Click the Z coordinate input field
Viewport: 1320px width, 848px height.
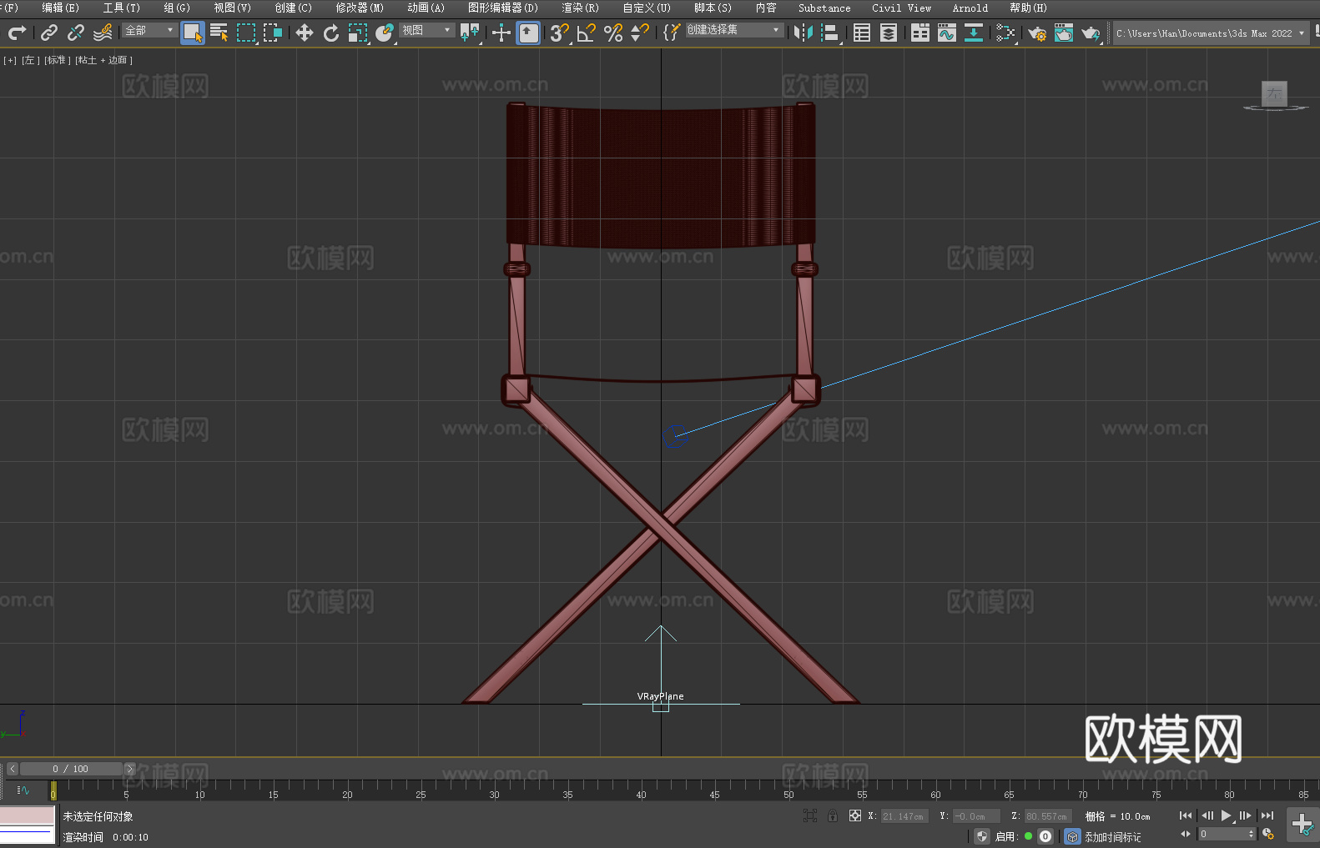[x=1048, y=816]
